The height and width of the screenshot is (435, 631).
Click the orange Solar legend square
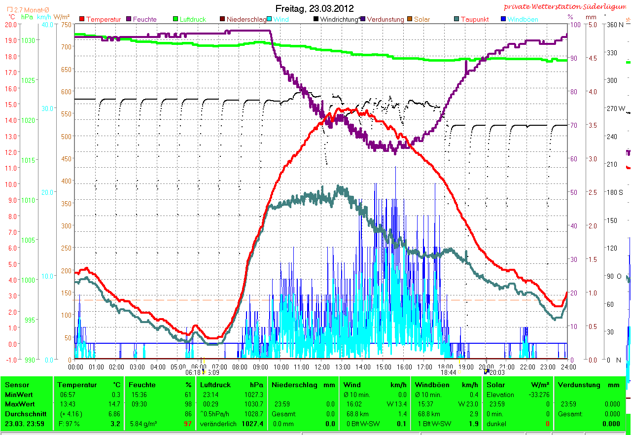pos(410,19)
